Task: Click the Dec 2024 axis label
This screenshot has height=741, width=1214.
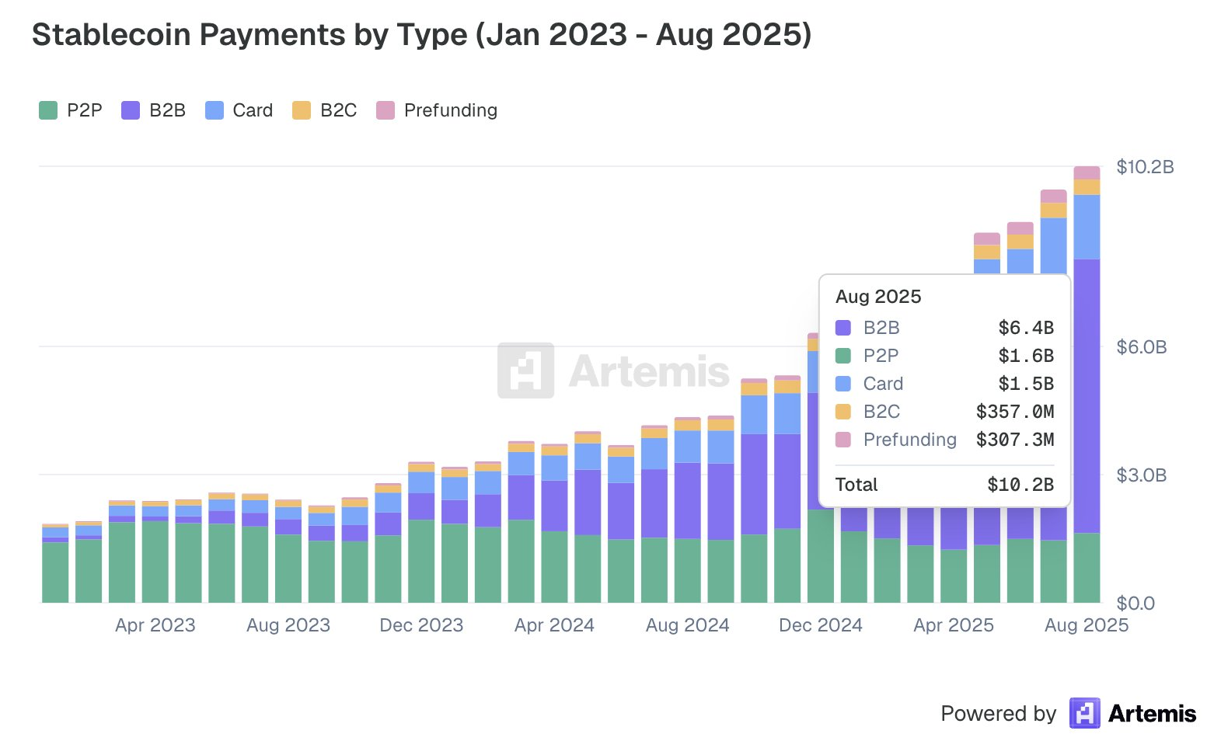Action: pyautogui.click(x=820, y=624)
